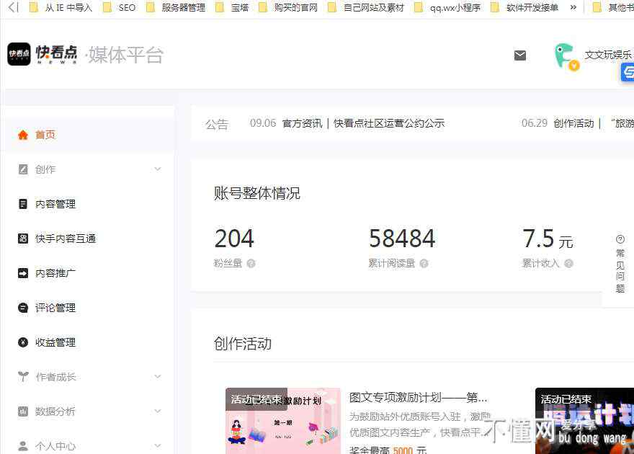Click the 公告 label
The height and width of the screenshot is (454, 634).
217,124
